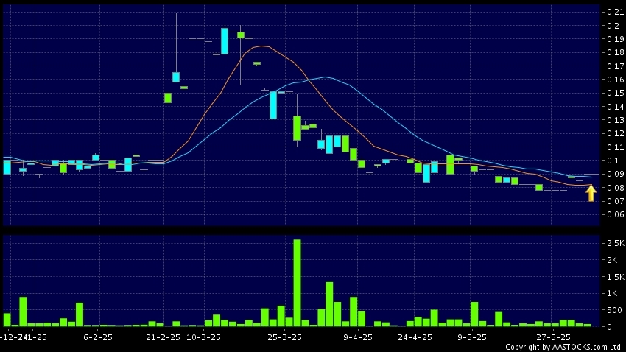Image resolution: width=626 pixels, height=352 pixels.
Task: Click the 500 volume axis label
Action: (614, 310)
